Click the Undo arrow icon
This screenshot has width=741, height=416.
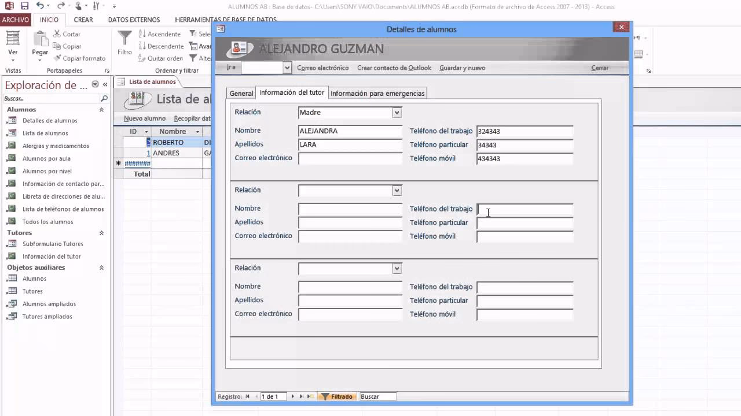pos(39,6)
